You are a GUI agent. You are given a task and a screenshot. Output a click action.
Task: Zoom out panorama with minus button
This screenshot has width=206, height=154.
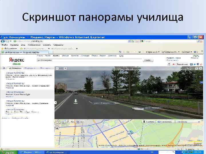coord(57,68)
